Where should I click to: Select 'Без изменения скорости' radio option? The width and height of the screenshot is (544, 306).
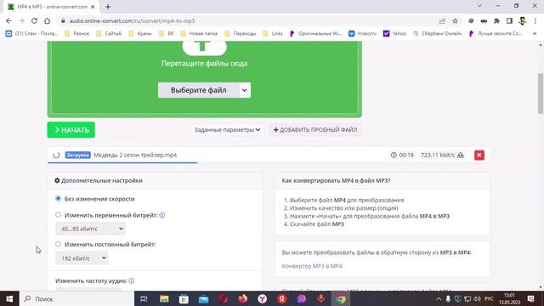tap(58, 198)
